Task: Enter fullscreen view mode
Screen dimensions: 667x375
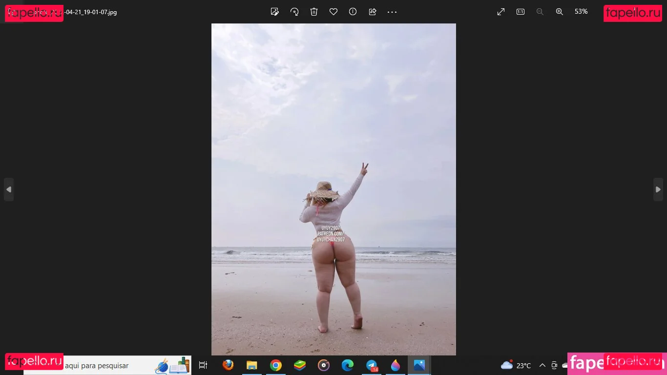Action: coord(500,12)
